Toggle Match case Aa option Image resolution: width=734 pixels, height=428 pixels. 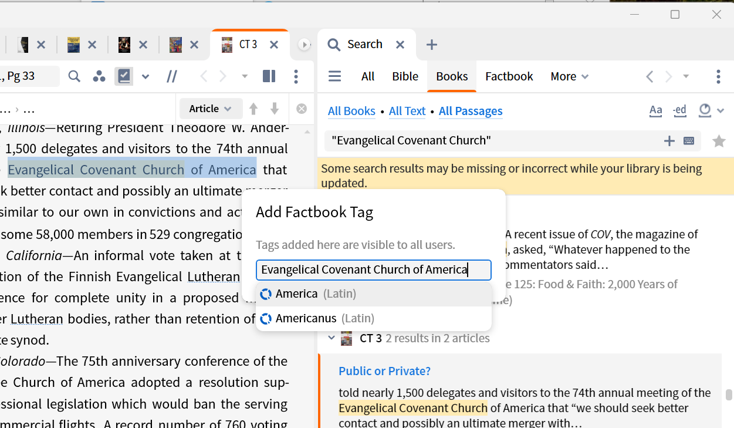tap(656, 110)
